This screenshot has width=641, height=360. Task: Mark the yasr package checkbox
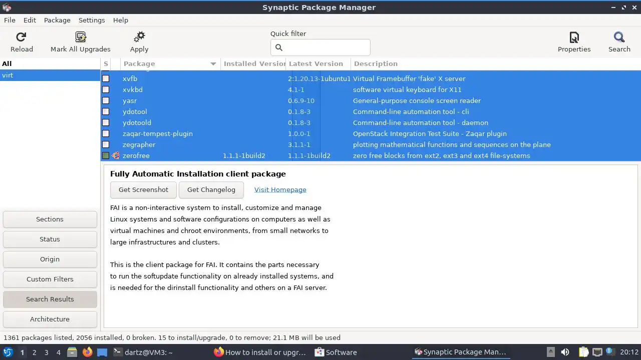point(106,100)
